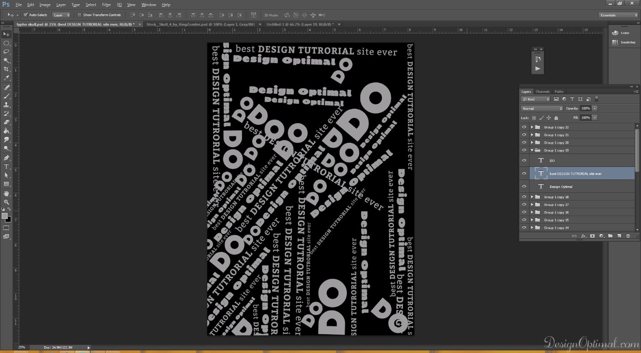Open the Essentials workspace dropdown

point(618,15)
